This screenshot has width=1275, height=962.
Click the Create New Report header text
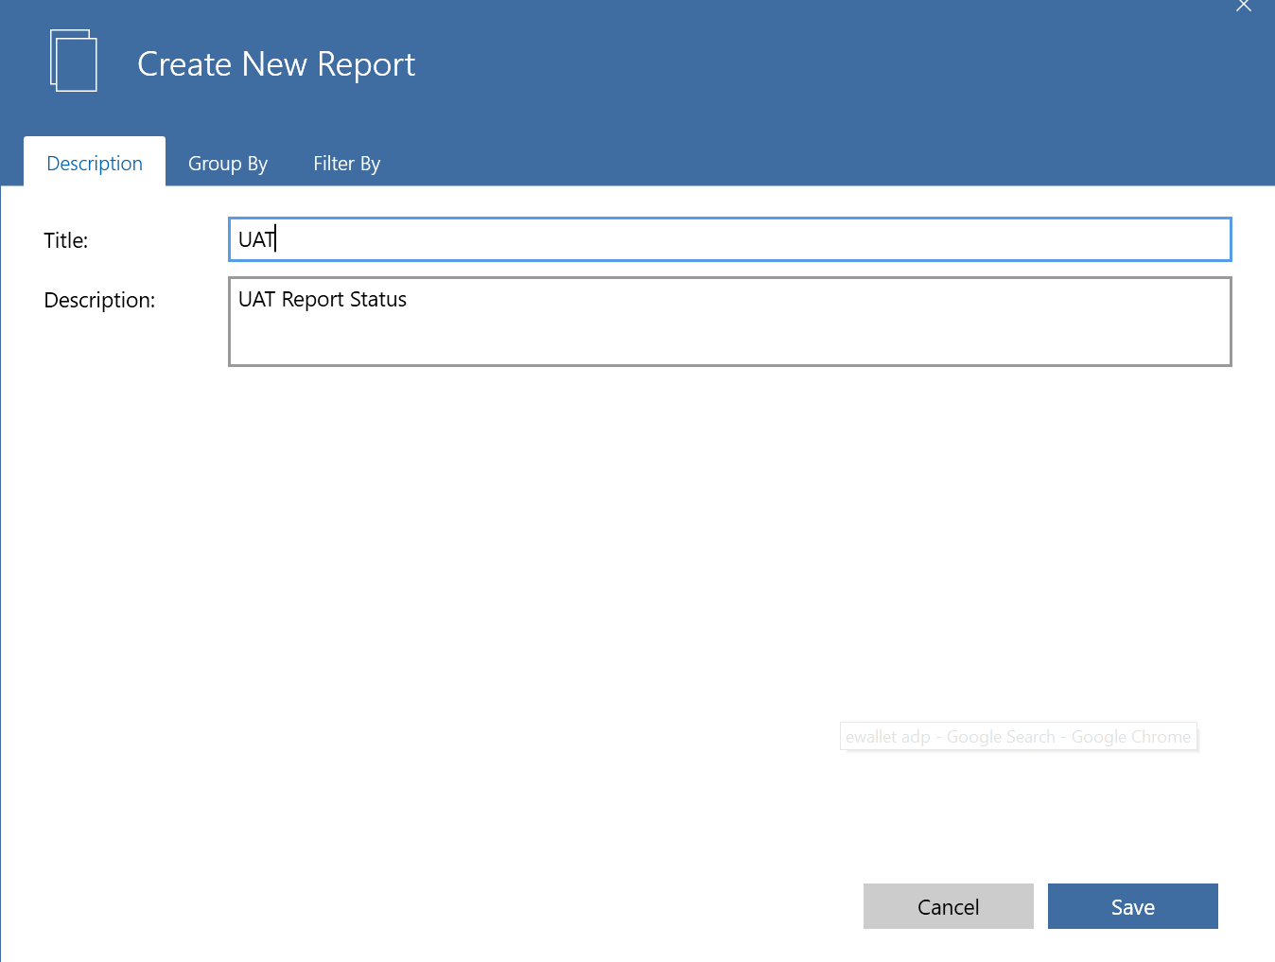[276, 63]
